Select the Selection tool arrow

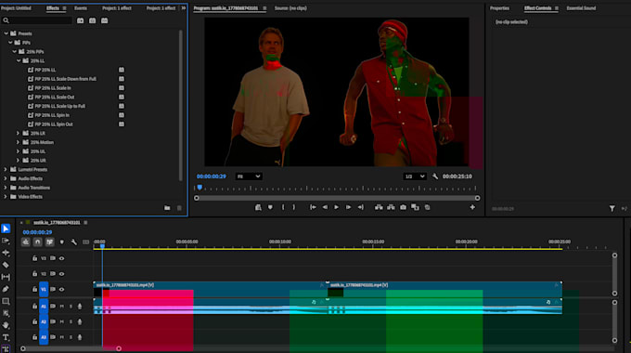click(6, 229)
